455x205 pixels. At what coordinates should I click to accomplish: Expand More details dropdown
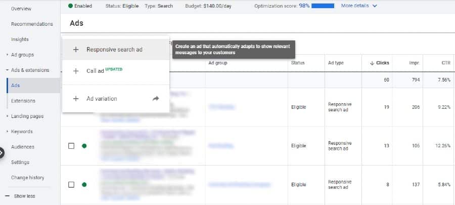pos(359,6)
